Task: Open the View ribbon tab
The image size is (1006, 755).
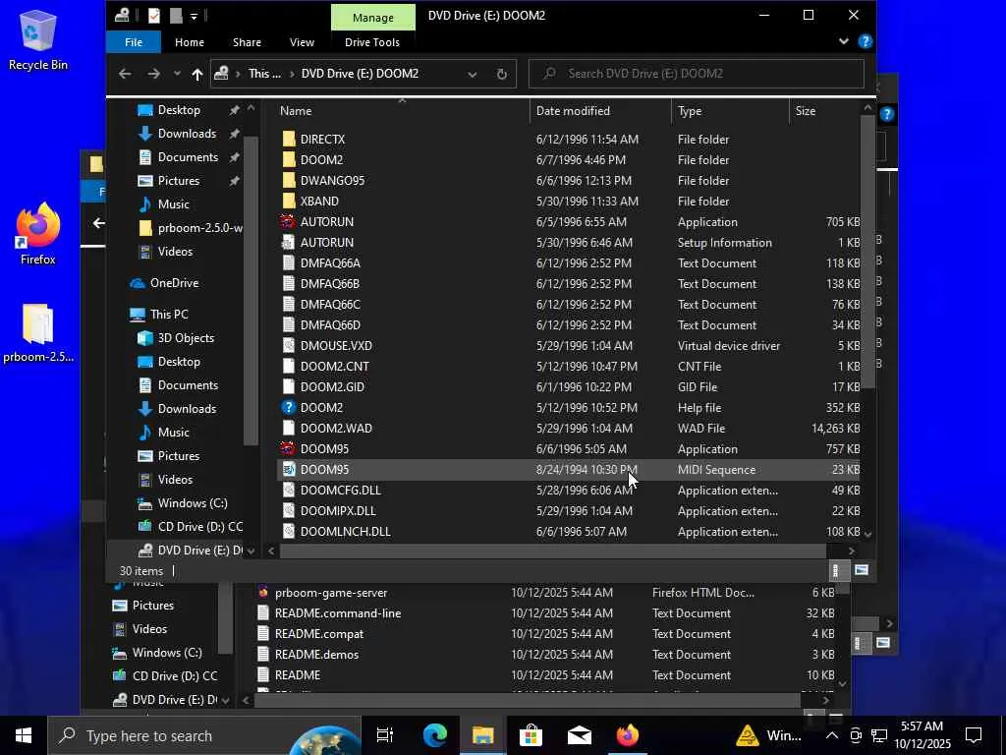Action: pos(302,41)
